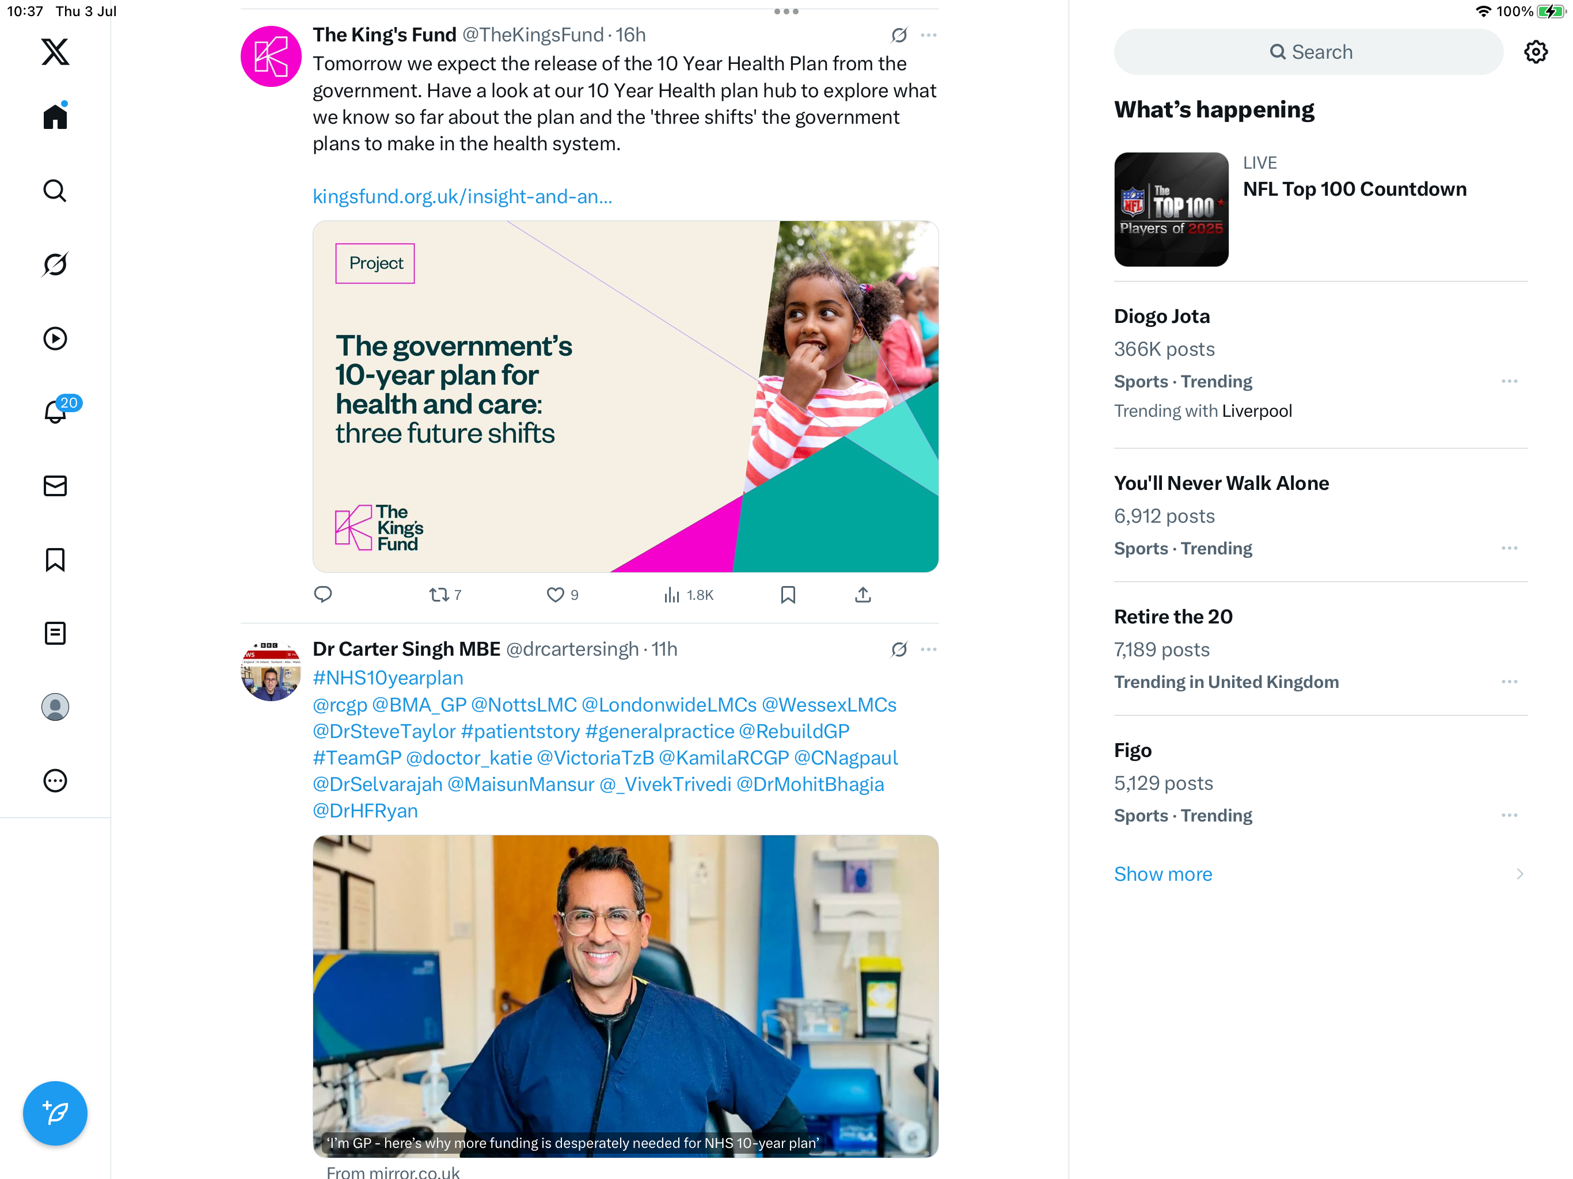Open Bookmarks in left sidebar
This screenshot has height=1179, width=1573.
click(55, 560)
